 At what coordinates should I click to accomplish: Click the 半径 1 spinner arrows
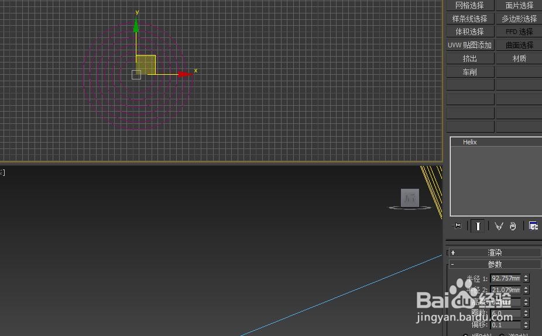click(x=526, y=278)
